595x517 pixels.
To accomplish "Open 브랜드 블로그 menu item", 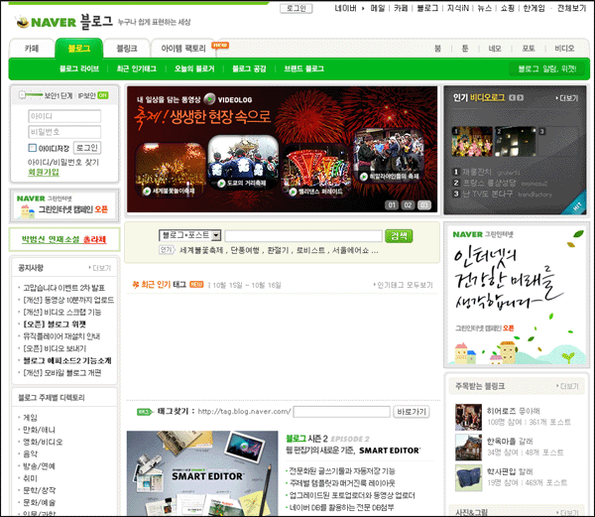I will point(304,68).
